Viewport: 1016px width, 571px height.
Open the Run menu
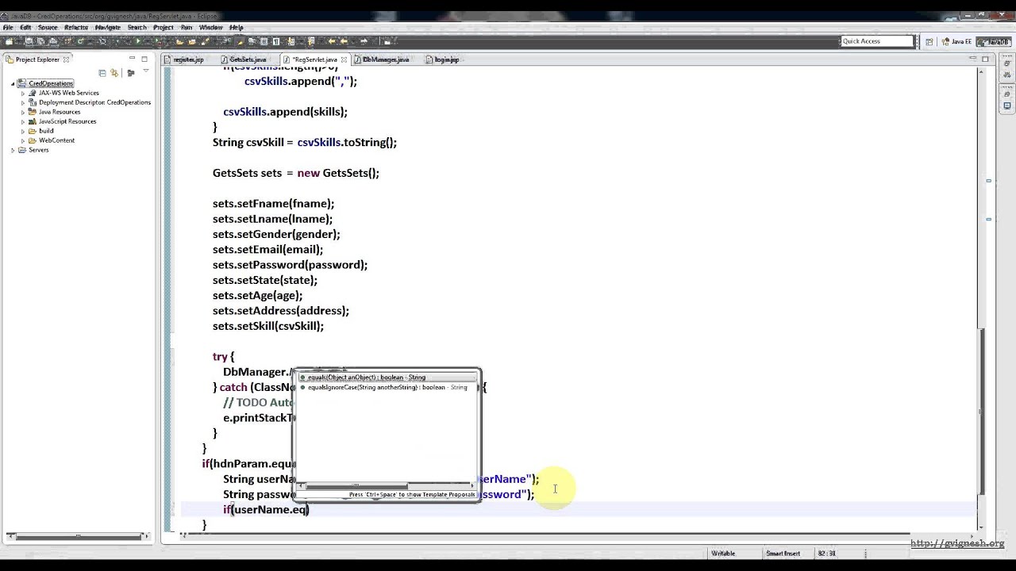coord(187,27)
